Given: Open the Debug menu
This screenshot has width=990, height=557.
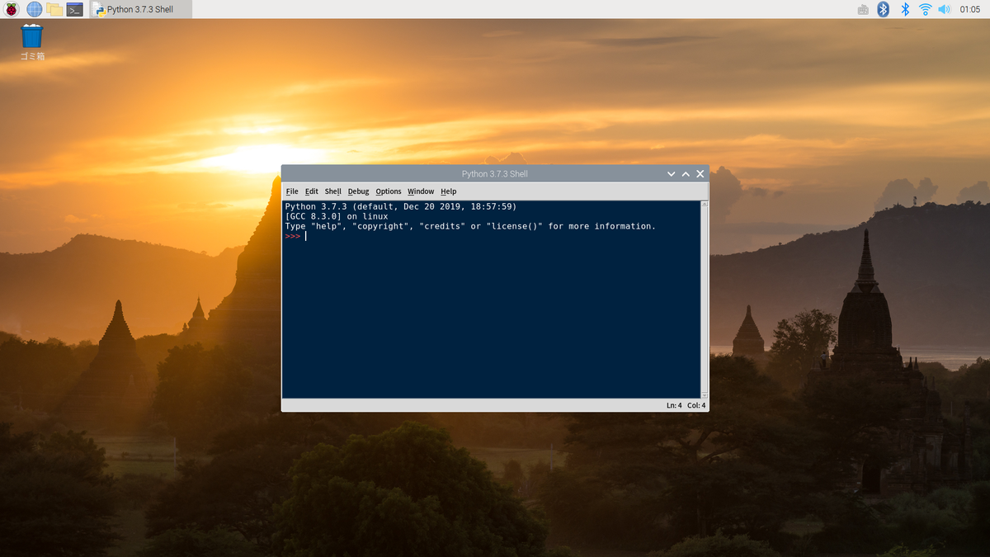Looking at the screenshot, I should click(358, 191).
